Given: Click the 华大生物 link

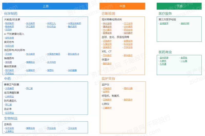Looking at the screenshot, I should (107, 23).
